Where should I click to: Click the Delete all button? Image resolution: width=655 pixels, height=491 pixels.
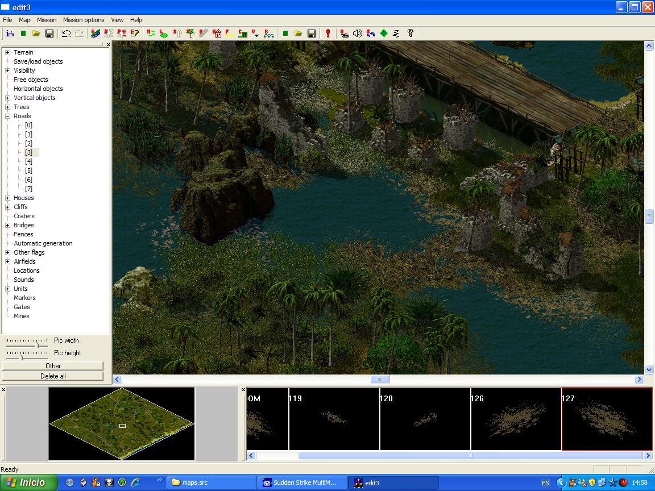coord(53,376)
